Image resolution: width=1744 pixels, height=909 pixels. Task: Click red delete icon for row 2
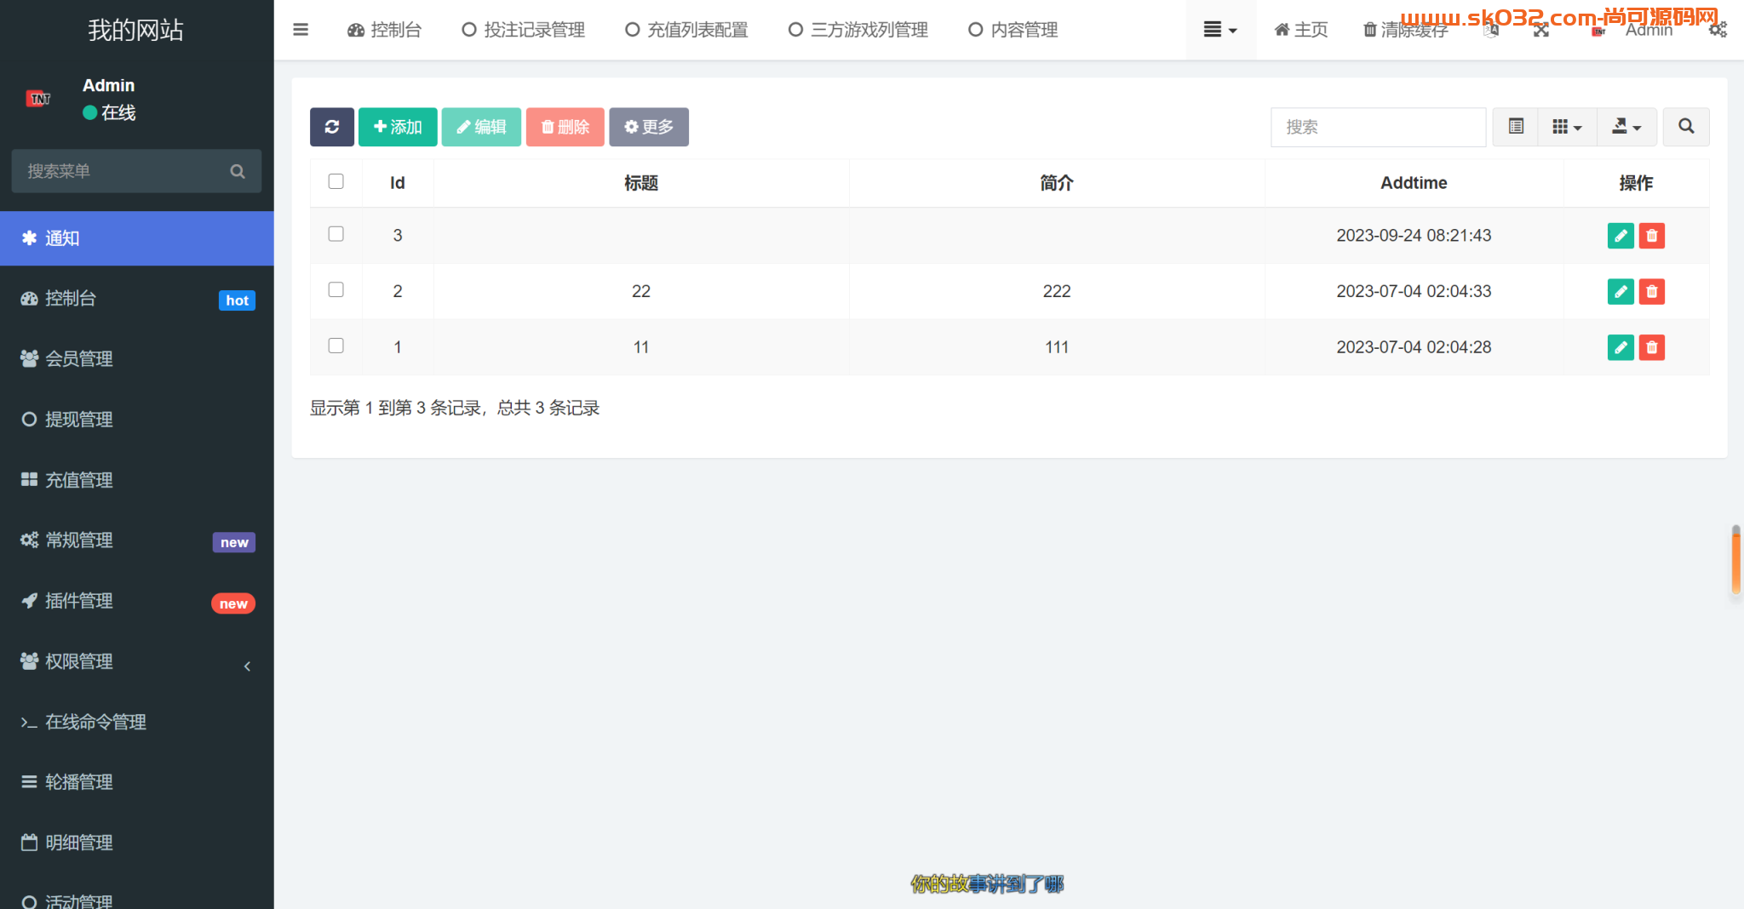coord(1652,292)
